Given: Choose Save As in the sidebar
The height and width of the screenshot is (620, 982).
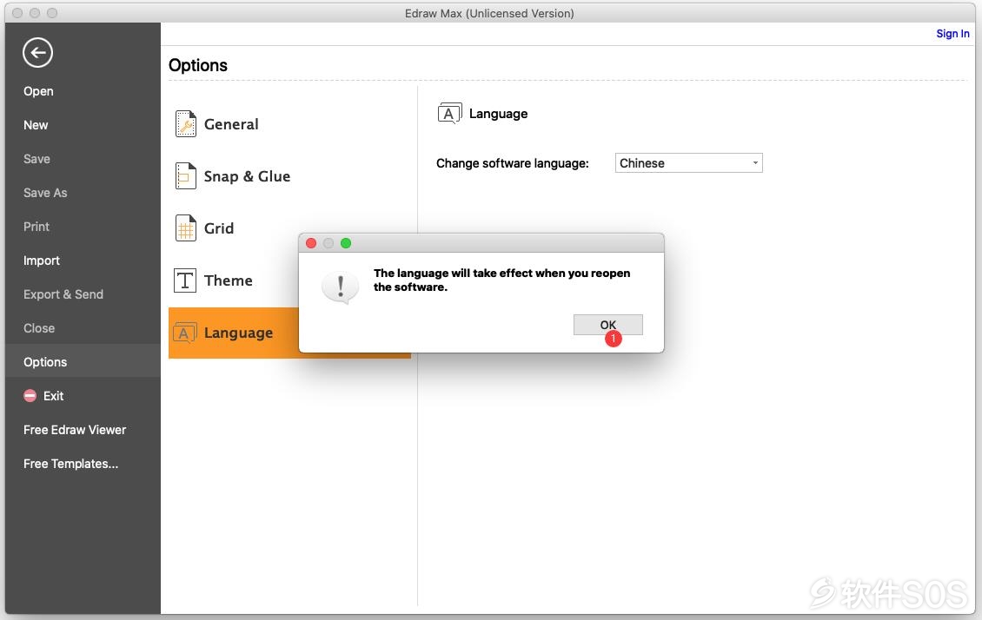Looking at the screenshot, I should tap(45, 193).
